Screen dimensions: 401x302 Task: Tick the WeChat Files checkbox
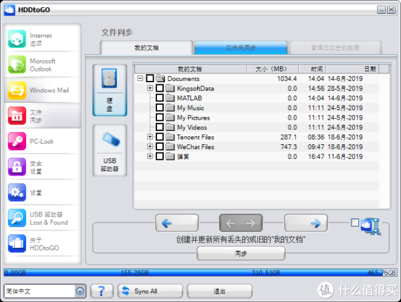point(160,146)
